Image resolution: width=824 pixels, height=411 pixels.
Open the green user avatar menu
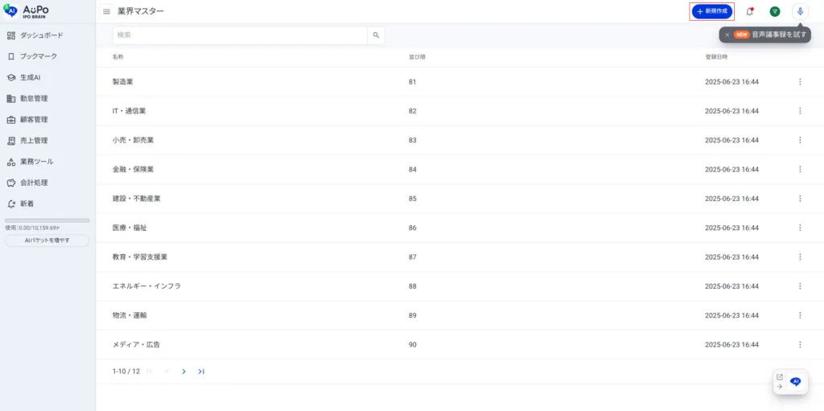[775, 11]
